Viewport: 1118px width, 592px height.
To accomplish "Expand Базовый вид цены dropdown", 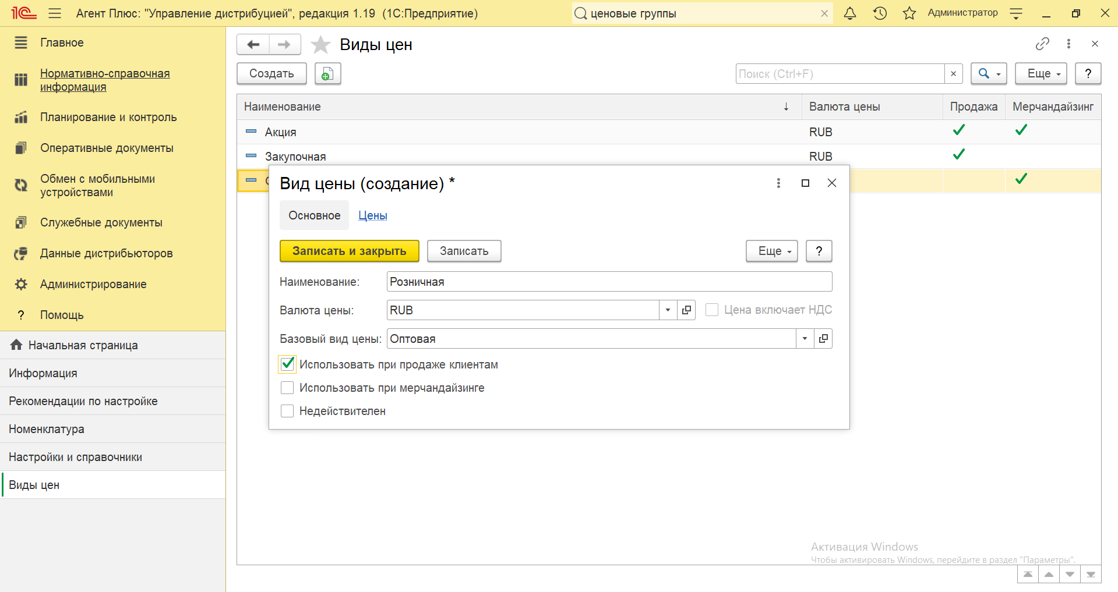I will pyautogui.click(x=805, y=339).
